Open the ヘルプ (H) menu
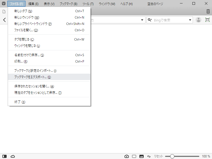Viewport: 212px width, 159px height. pos(127,4)
